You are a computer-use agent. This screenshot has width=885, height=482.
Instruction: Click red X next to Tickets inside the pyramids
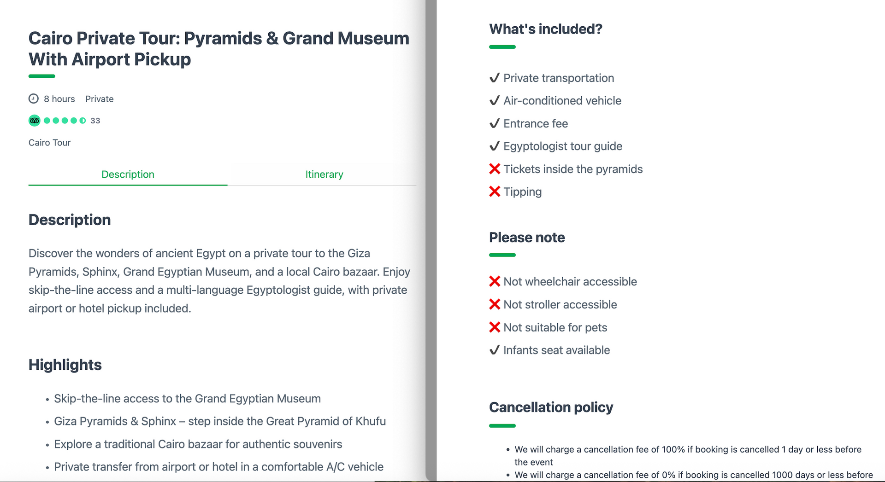click(495, 169)
